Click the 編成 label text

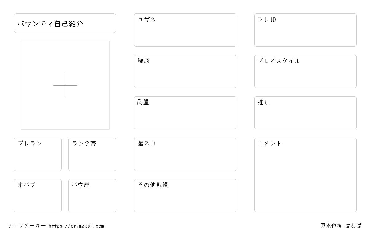click(x=144, y=60)
